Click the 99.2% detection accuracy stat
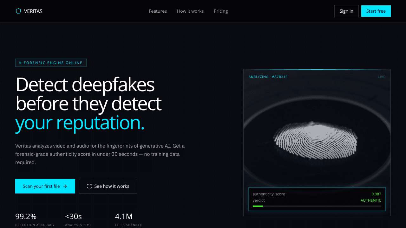 pos(35,219)
